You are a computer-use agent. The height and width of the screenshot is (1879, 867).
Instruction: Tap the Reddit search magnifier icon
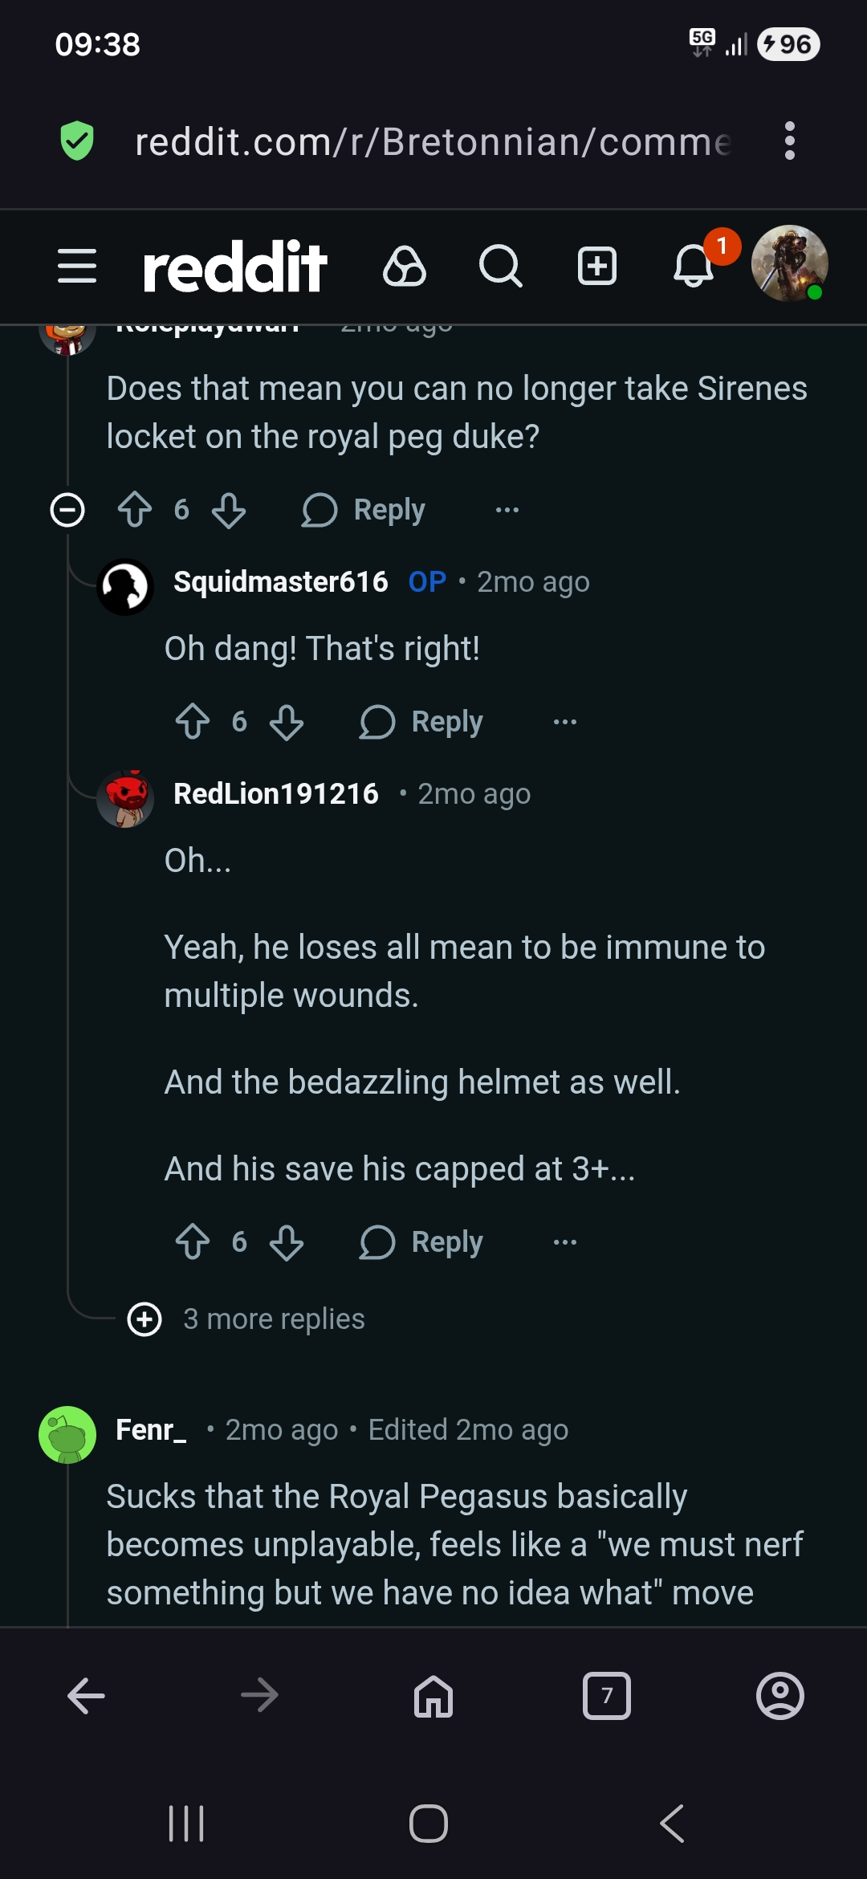(x=501, y=266)
